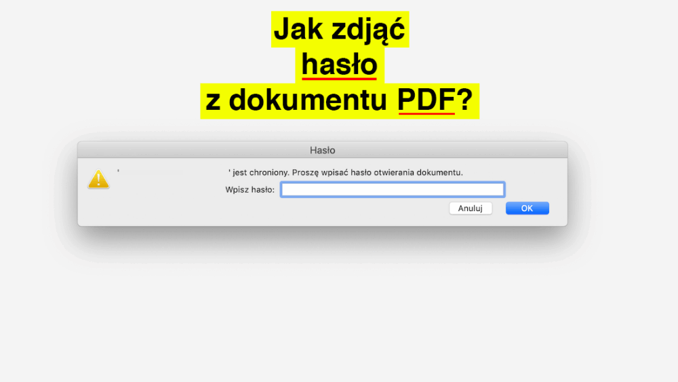
Task: Click the 'jest chroniony' message text
Action: point(346,172)
